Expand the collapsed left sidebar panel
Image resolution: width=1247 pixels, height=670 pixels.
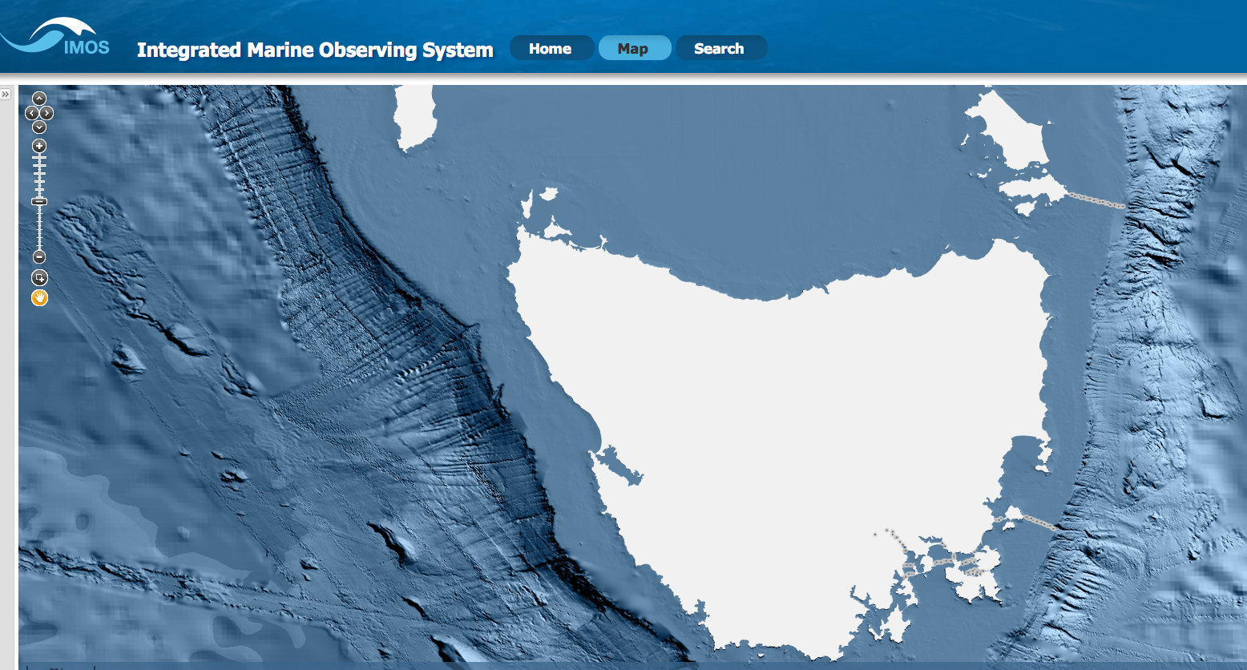pyautogui.click(x=7, y=92)
